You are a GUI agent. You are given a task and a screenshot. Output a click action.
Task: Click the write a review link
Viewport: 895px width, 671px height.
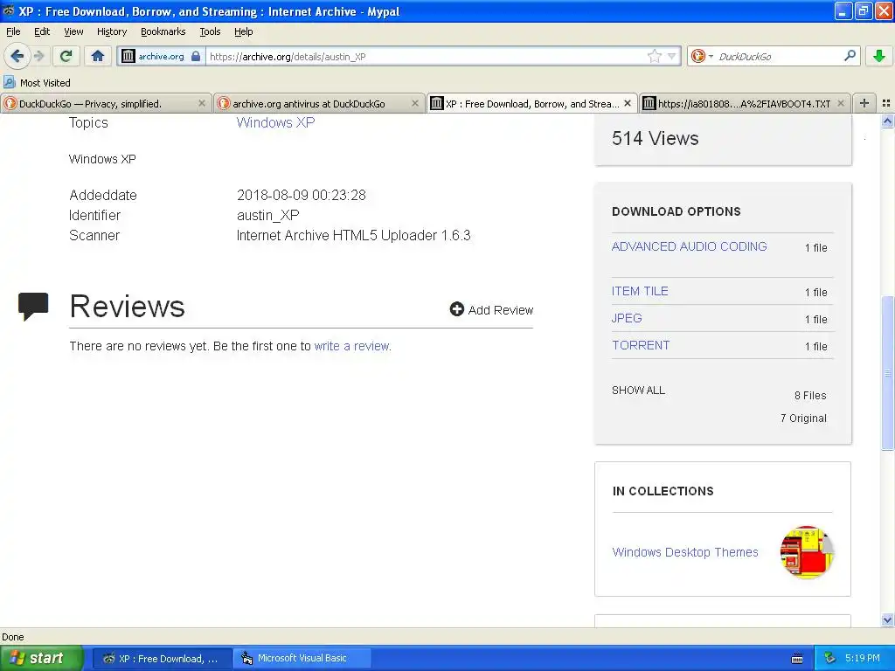(x=352, y=346)
